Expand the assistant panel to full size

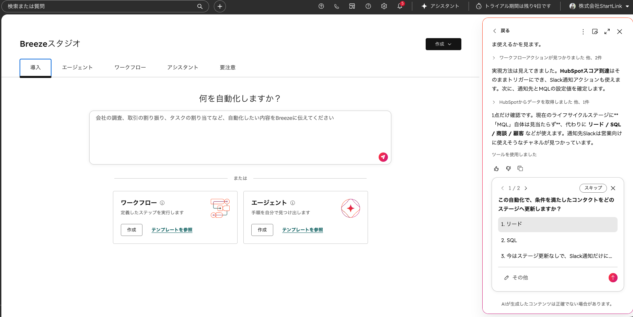[x=607, y=31]
